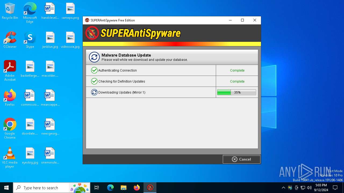
Task: Select meansappe Word document
Action: pos(50,98)
